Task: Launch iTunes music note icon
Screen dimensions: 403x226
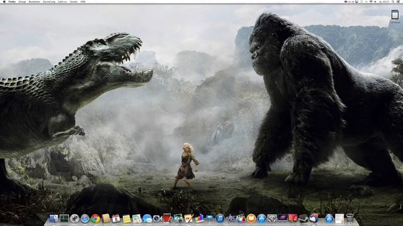Action: click(x=220, y=218)
